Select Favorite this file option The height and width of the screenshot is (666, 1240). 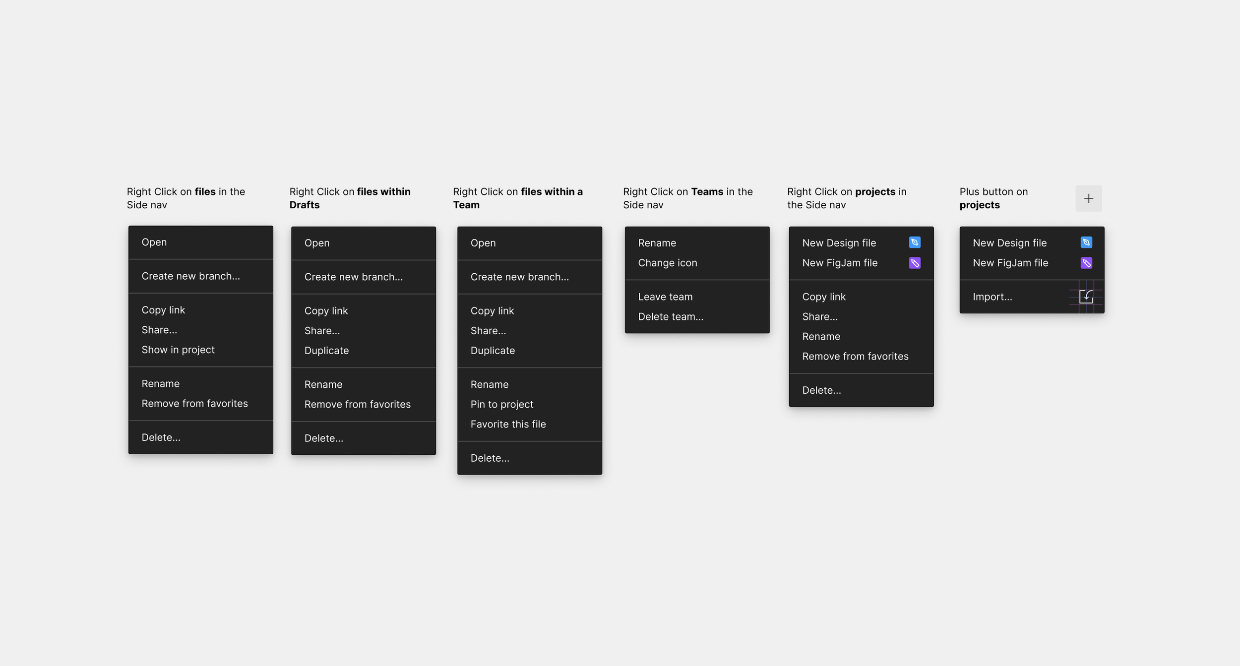[508, 424]
